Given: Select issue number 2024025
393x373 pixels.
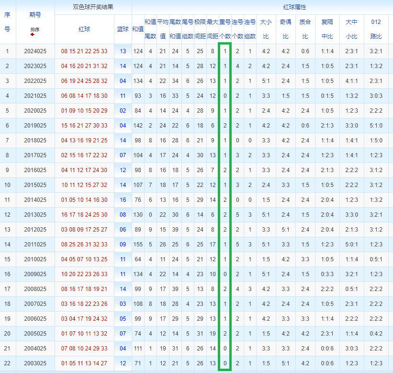Looking at the screenshot, I should 35,51.
